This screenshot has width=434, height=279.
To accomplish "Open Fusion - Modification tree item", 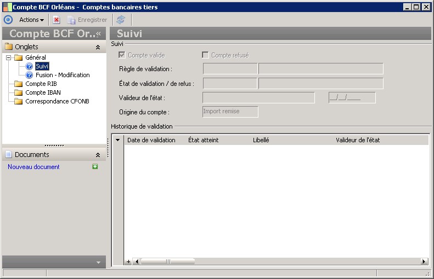I will pos(63,75).
